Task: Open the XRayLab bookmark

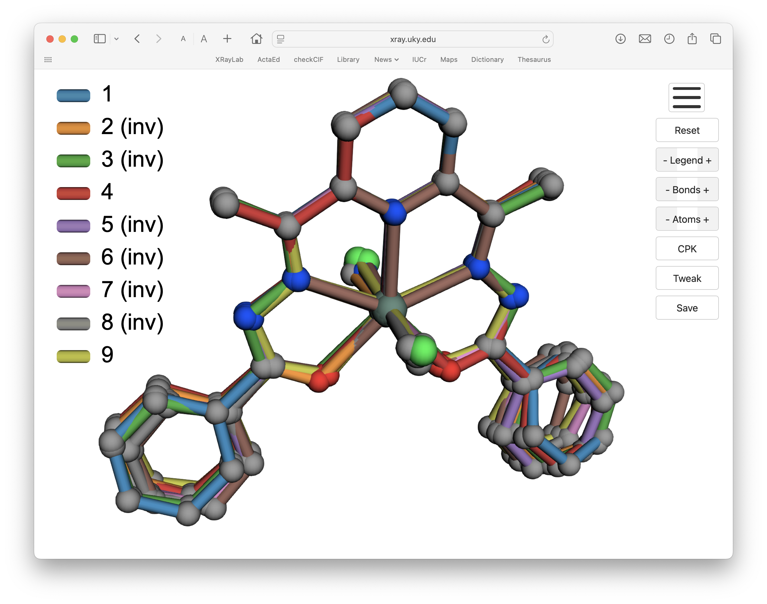Action: 229,59
